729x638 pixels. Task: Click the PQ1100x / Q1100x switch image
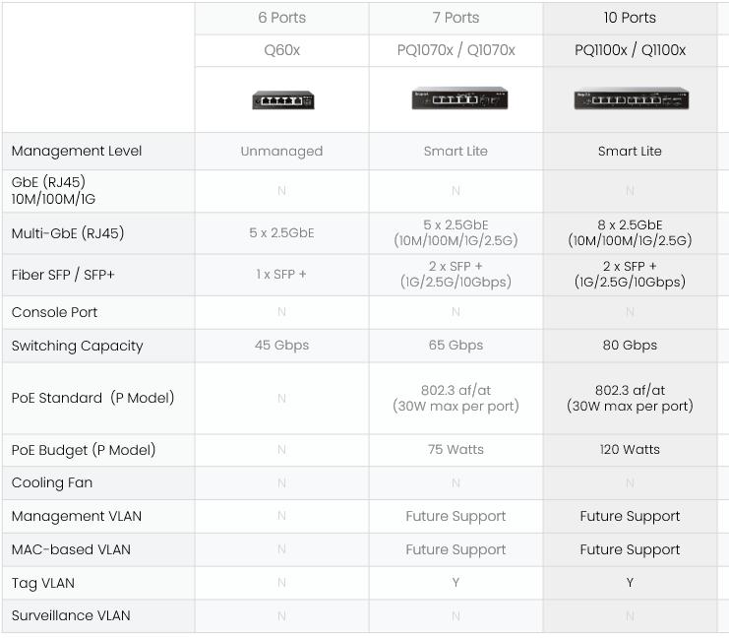[631, 98]
